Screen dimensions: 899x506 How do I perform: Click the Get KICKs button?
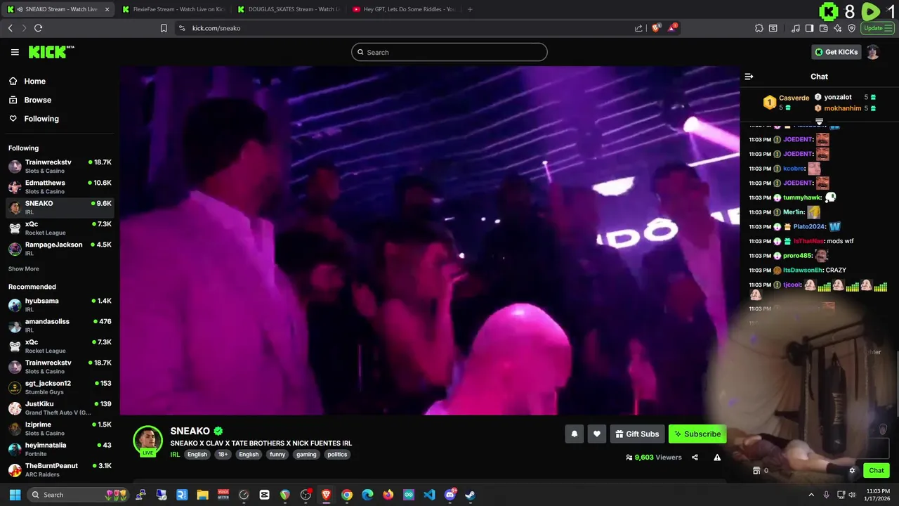pyautogui.click(x=836, y=52)
